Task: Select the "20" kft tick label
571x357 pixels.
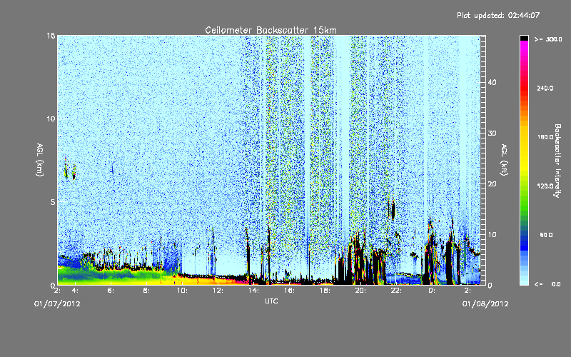Action: point(492,183)
